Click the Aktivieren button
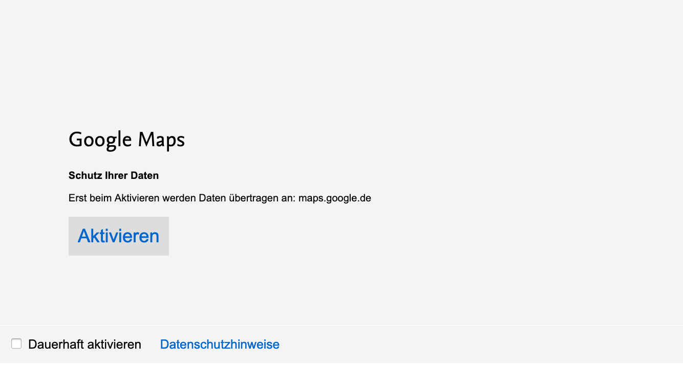The height and width of the screenshot is (365, 683). (118, 236)
